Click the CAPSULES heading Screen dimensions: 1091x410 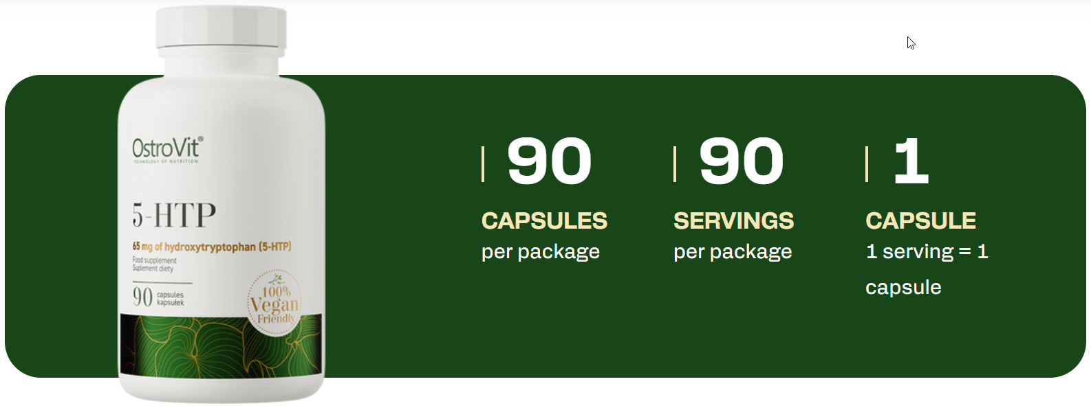pyautogui.click(x=544, y=220)
